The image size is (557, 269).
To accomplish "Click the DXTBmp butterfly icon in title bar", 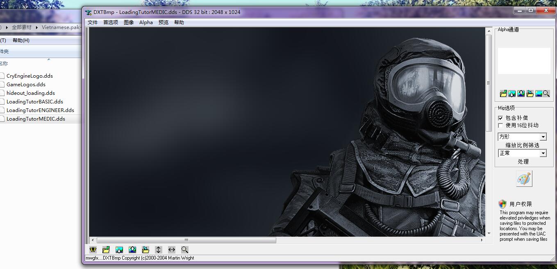I will [x=88, y=12].
